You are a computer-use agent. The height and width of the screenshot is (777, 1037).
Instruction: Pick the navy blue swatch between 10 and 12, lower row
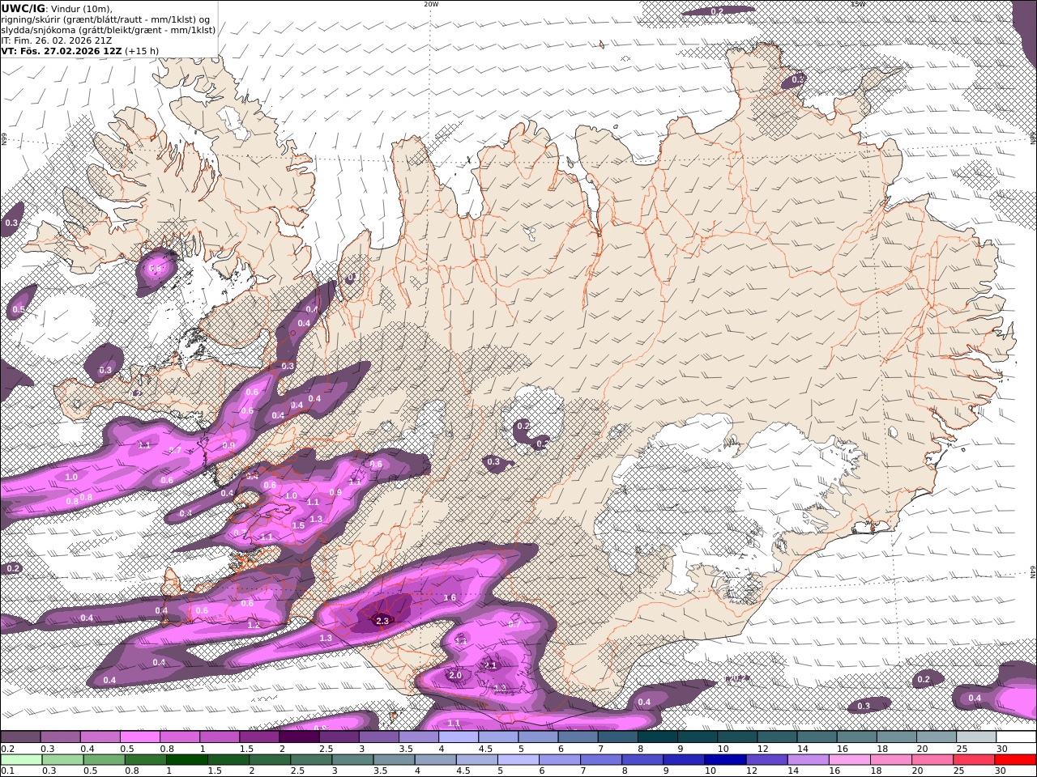pos(725,760)
